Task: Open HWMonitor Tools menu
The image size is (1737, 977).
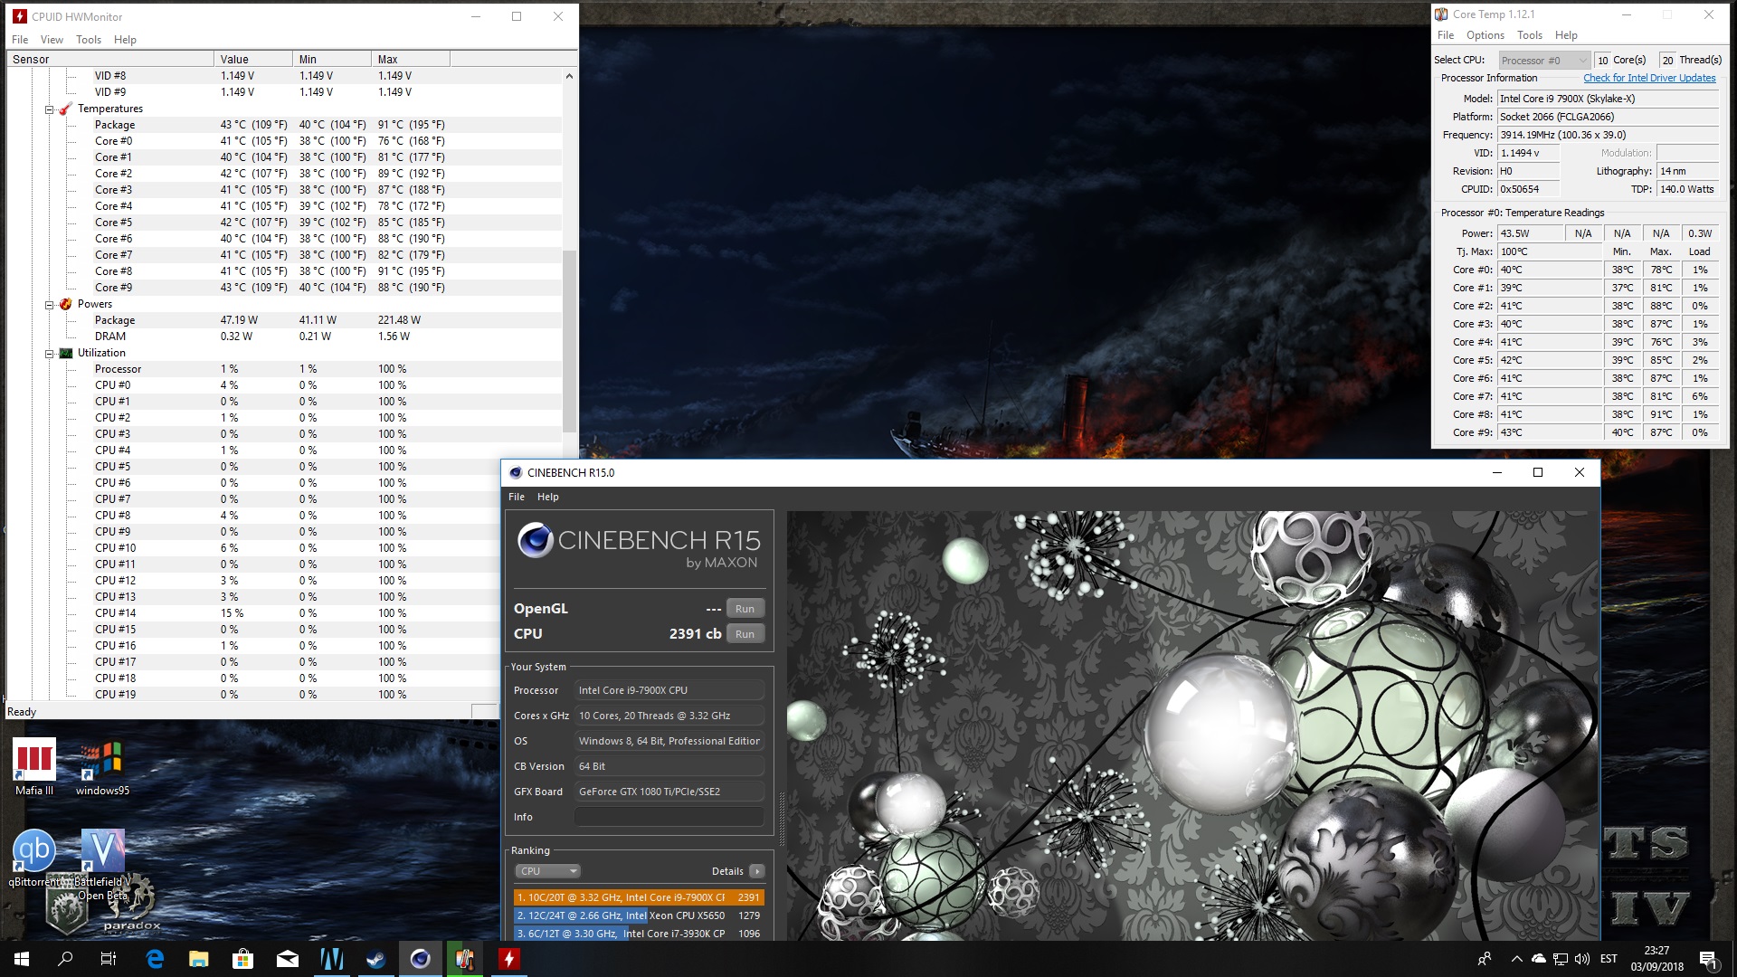Action: [x=89, y=40]
